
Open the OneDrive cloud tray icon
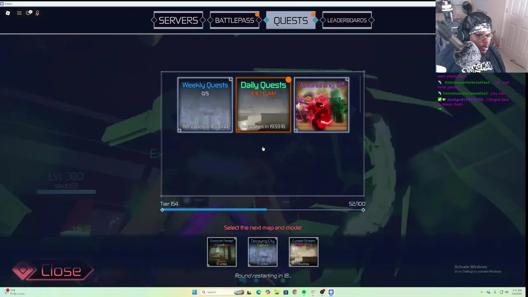(x=488, y=292)
